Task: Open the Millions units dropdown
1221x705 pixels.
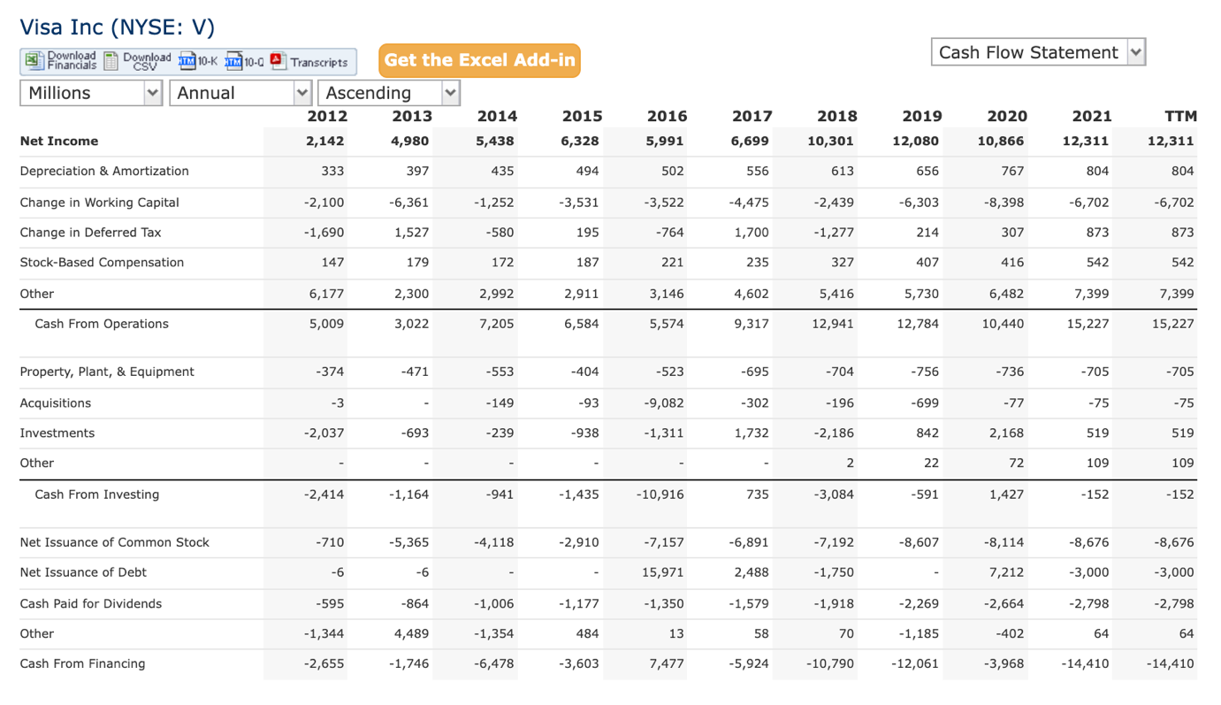Action: coord(91,93)
